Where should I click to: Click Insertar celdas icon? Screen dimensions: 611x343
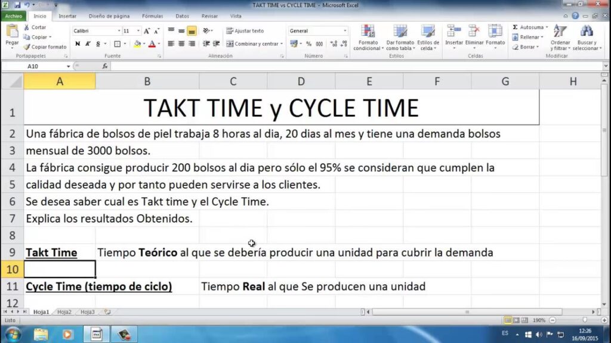coord(453,32)
